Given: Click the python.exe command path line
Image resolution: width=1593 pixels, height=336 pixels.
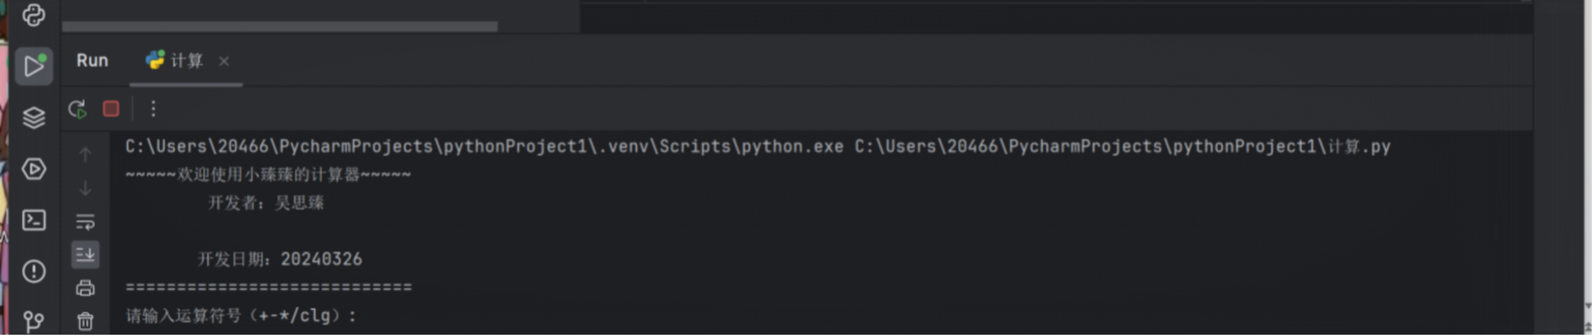Looking at the screenshot, I should tap(758, 147).
